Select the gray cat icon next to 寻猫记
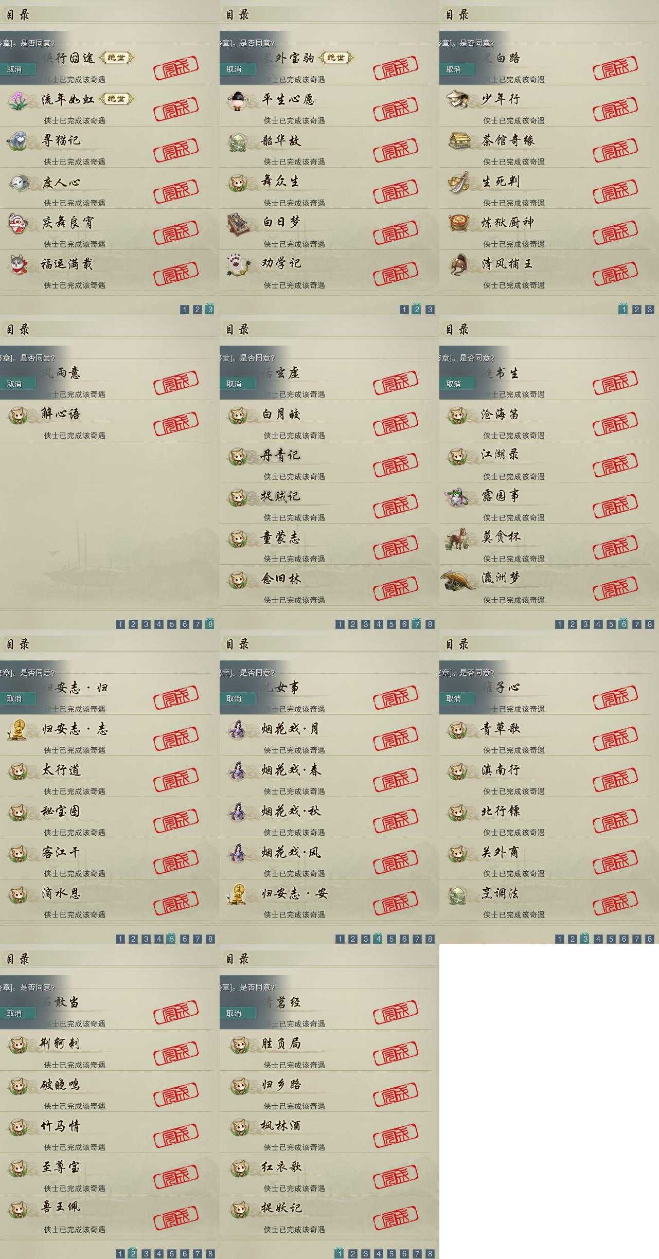The height and width of the screenshot is (1259, 659). 18,141
